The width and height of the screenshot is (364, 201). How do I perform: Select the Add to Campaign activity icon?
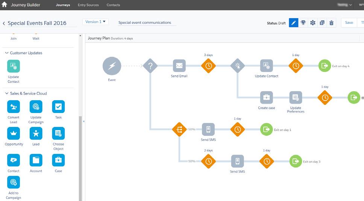(x=14, y=182)
